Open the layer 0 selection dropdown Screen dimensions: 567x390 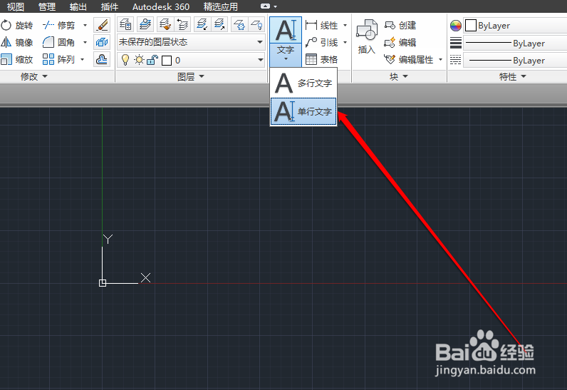point(261,60)
